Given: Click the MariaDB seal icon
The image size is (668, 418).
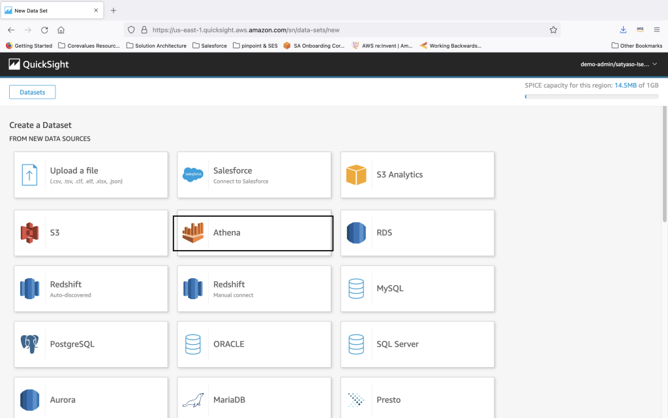Looking at the screenshot, I should coord(193,400).
